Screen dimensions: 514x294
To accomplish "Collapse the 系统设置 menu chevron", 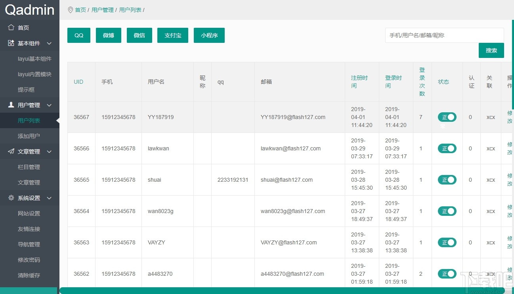I will [x=49, y=198].
